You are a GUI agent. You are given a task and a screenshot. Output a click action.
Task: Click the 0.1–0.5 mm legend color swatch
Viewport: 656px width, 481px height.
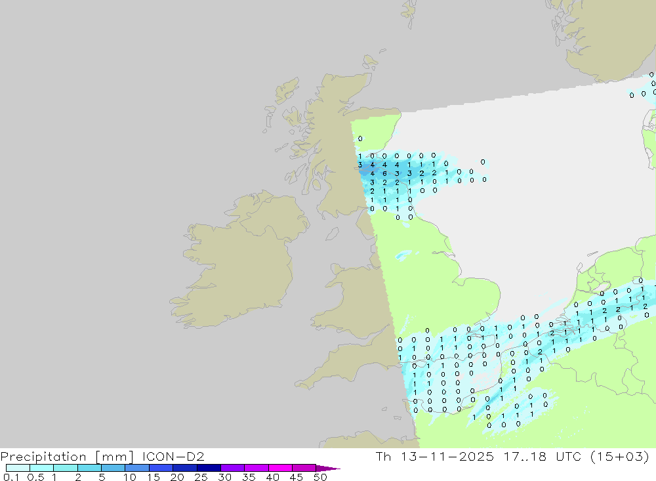click(18, 468)
